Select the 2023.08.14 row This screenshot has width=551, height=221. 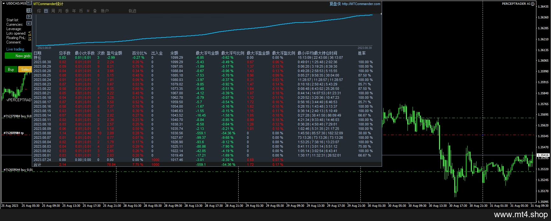207,115
